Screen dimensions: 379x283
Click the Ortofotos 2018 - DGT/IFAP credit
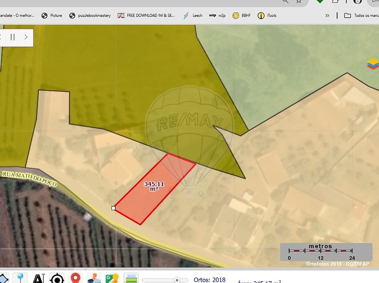338,264
